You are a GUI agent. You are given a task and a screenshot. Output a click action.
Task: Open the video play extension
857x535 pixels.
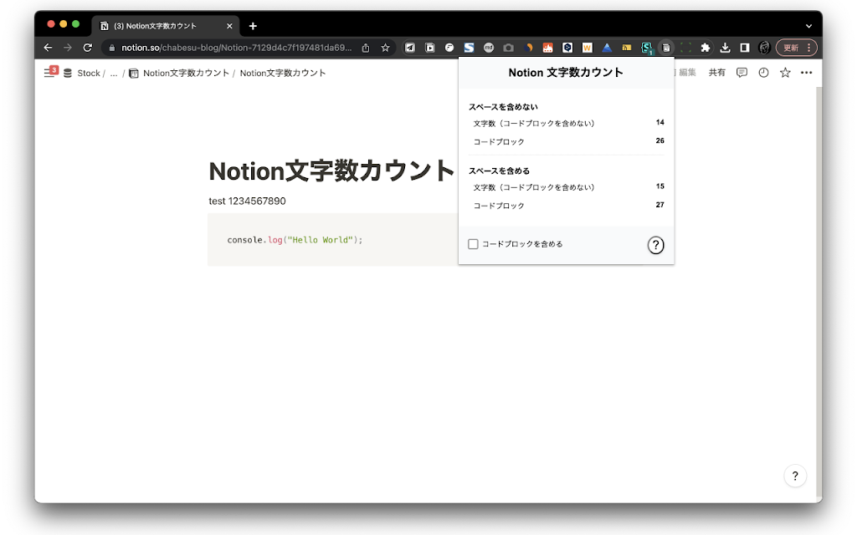430,48
